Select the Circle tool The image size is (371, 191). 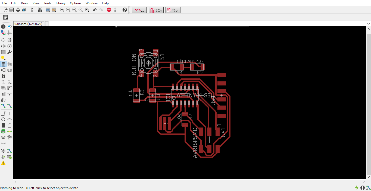coord(3,119)
